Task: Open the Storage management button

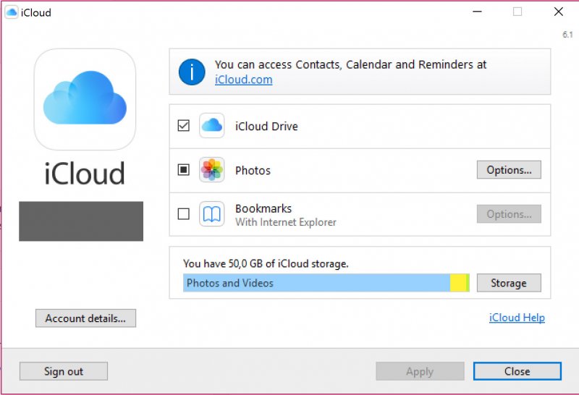Action: pyautogui.click(x=509, y=283)
